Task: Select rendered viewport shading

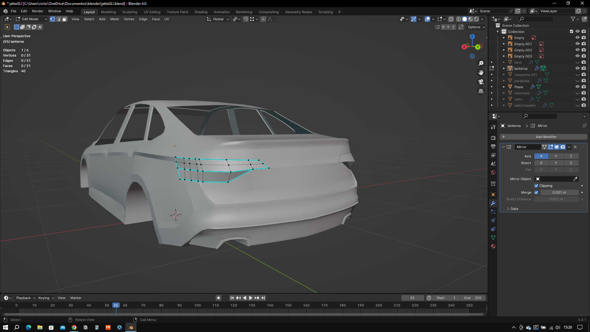Action: [476, 19]
